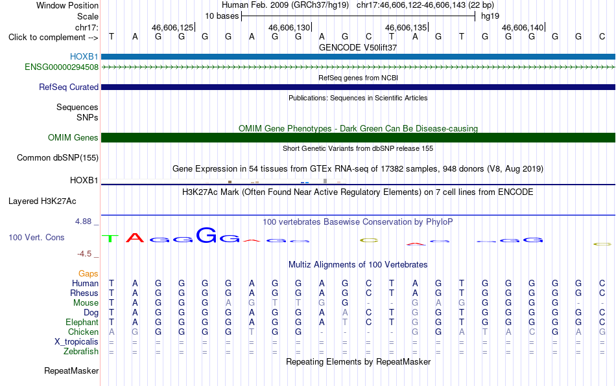Click the Human species label in Multiz
Viewport: 616px width, 386px height.
coord(85,283)
